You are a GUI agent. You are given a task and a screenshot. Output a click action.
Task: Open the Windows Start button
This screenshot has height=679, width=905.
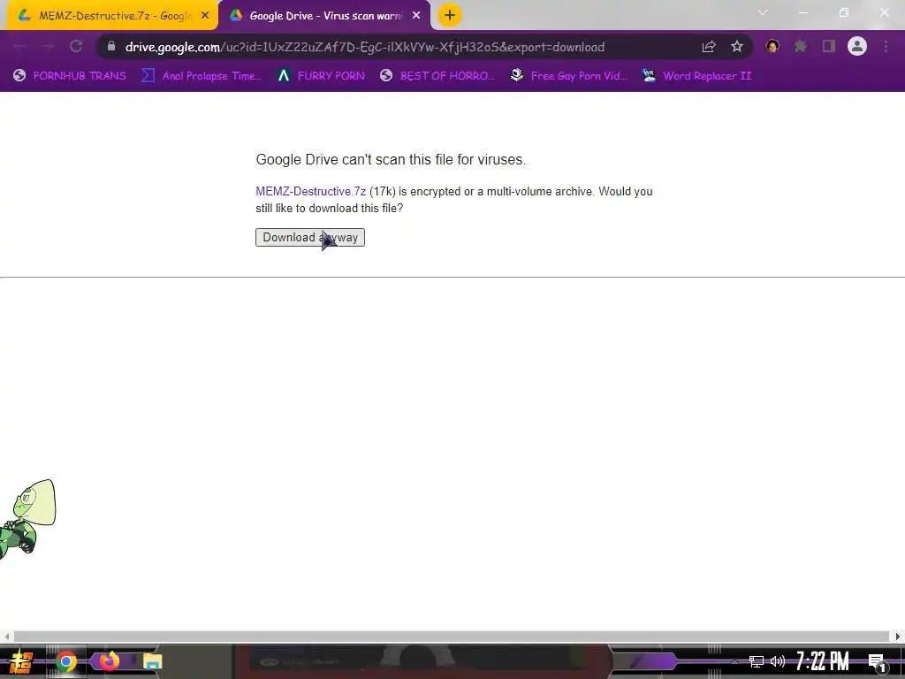[21, 661]
